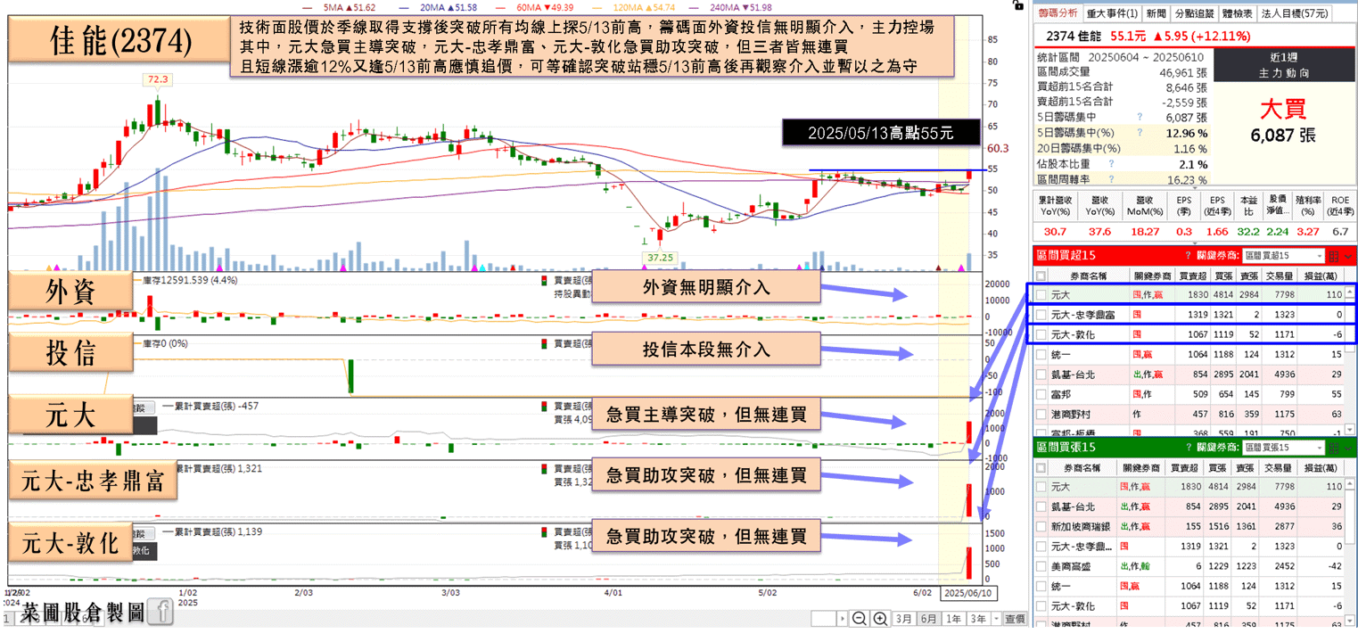This screenshot has height=642, width=1358.
Task: Set chart range to 3年
Action: [977, 619]
